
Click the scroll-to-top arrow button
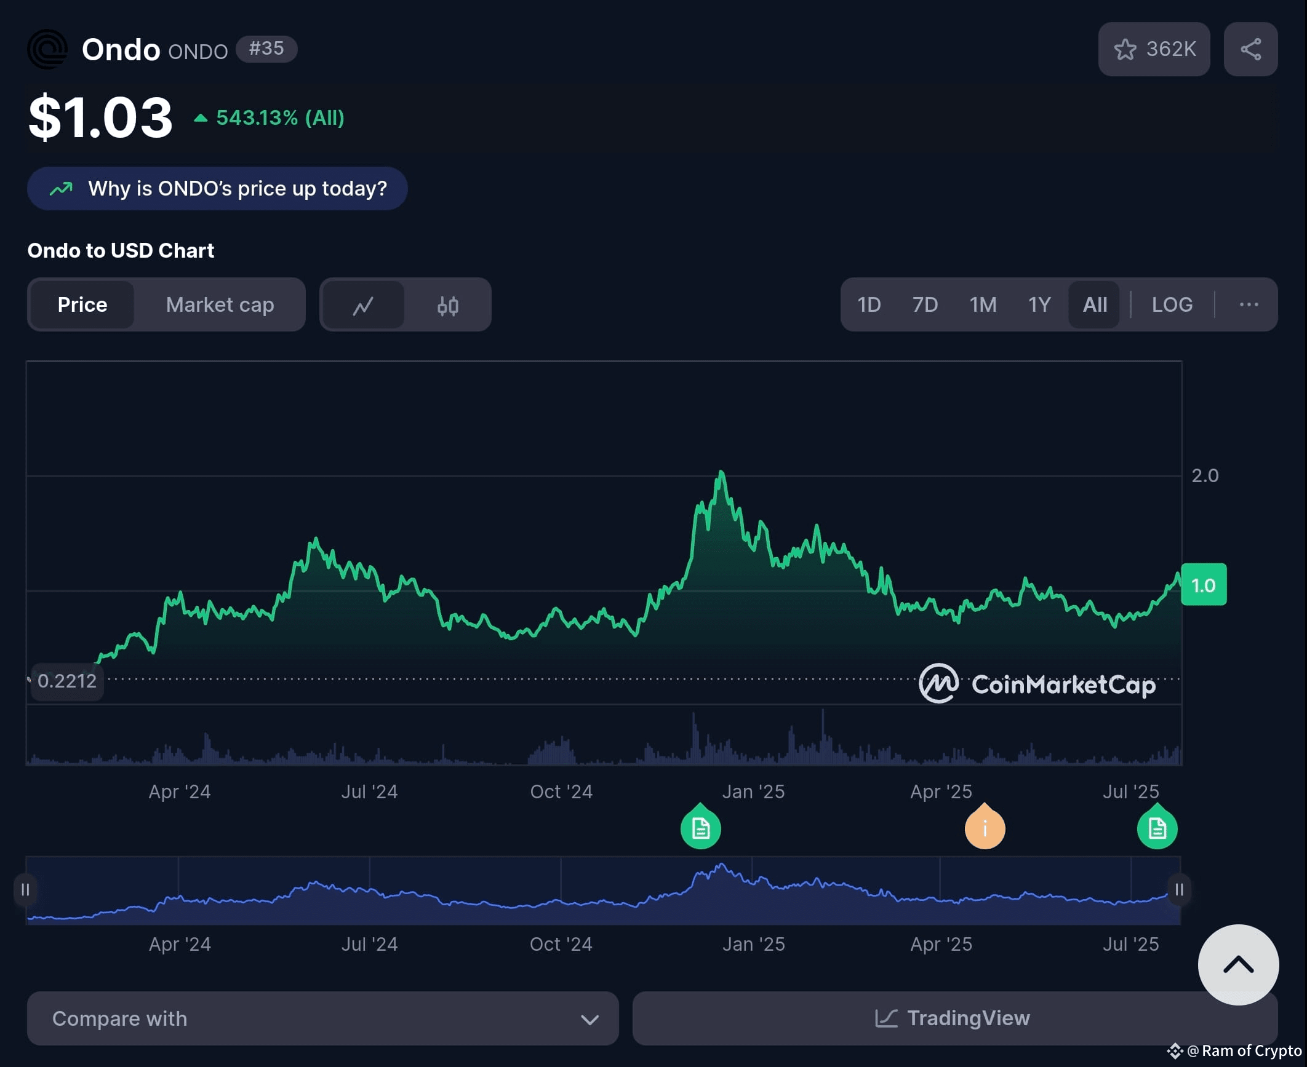pos(1238,965)
